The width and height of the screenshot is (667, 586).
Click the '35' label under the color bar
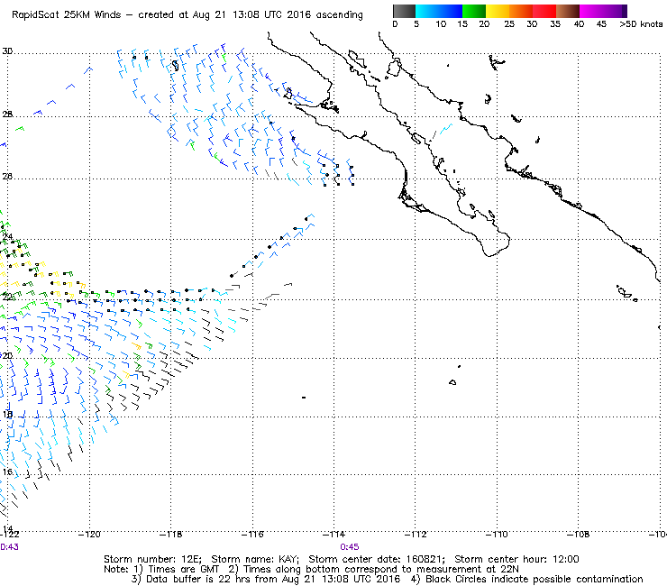555,24
